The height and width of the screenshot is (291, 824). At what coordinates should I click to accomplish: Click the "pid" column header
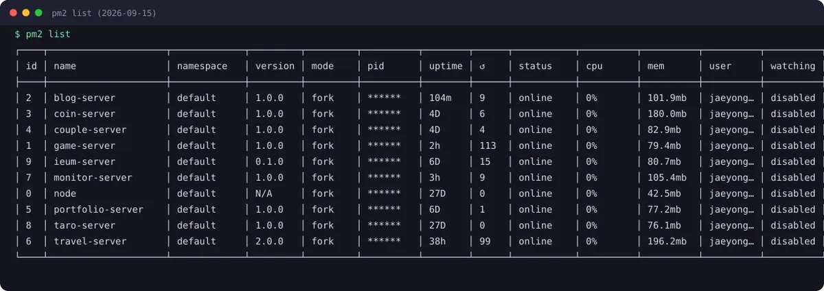point(376,66)
